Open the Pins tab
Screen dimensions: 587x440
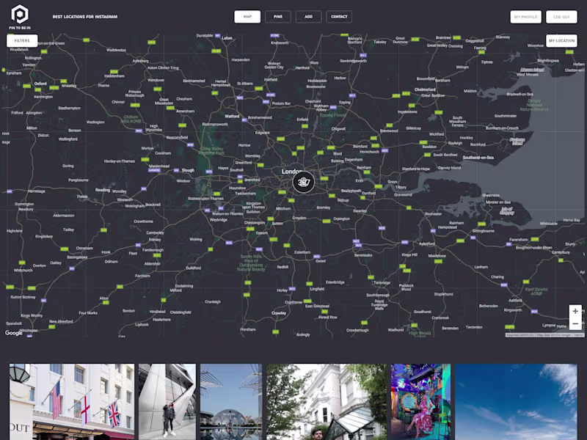[x=278, y=16]
